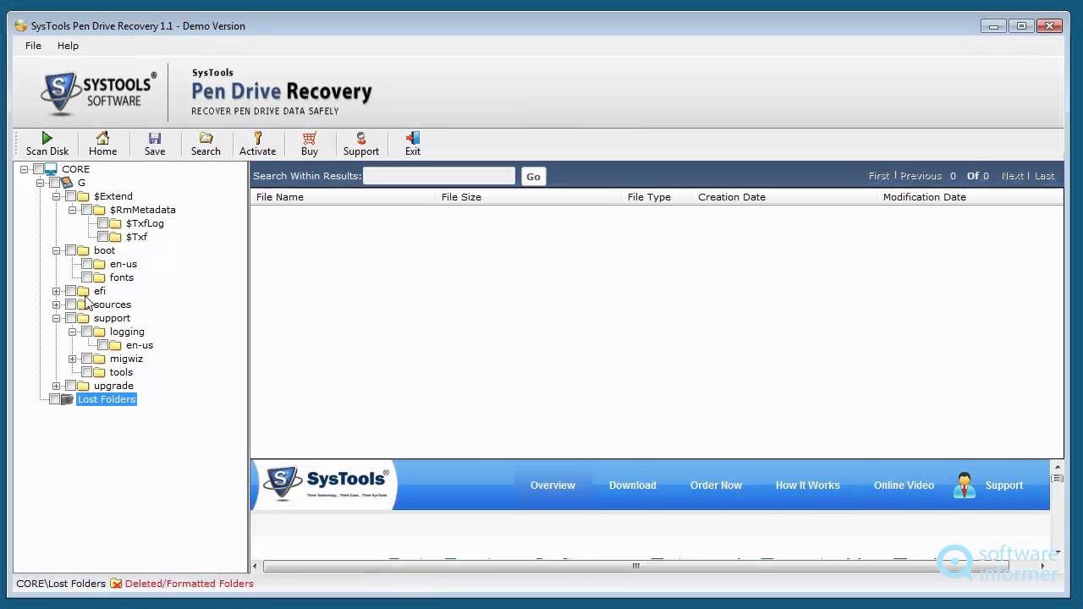The height and width of the screenshot is (609, 1083).
Task: Tick the migwiz folder checkbox
Action: 86,359
